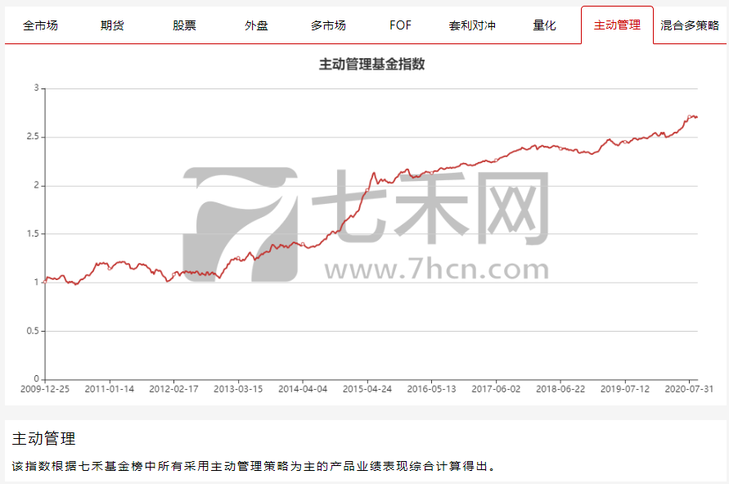Image resolution: width=729 pixels, height=484 pixels.
Task: Click the 2.5 y-axis value label
Action: pyautogui.click(x=33, y=137)
